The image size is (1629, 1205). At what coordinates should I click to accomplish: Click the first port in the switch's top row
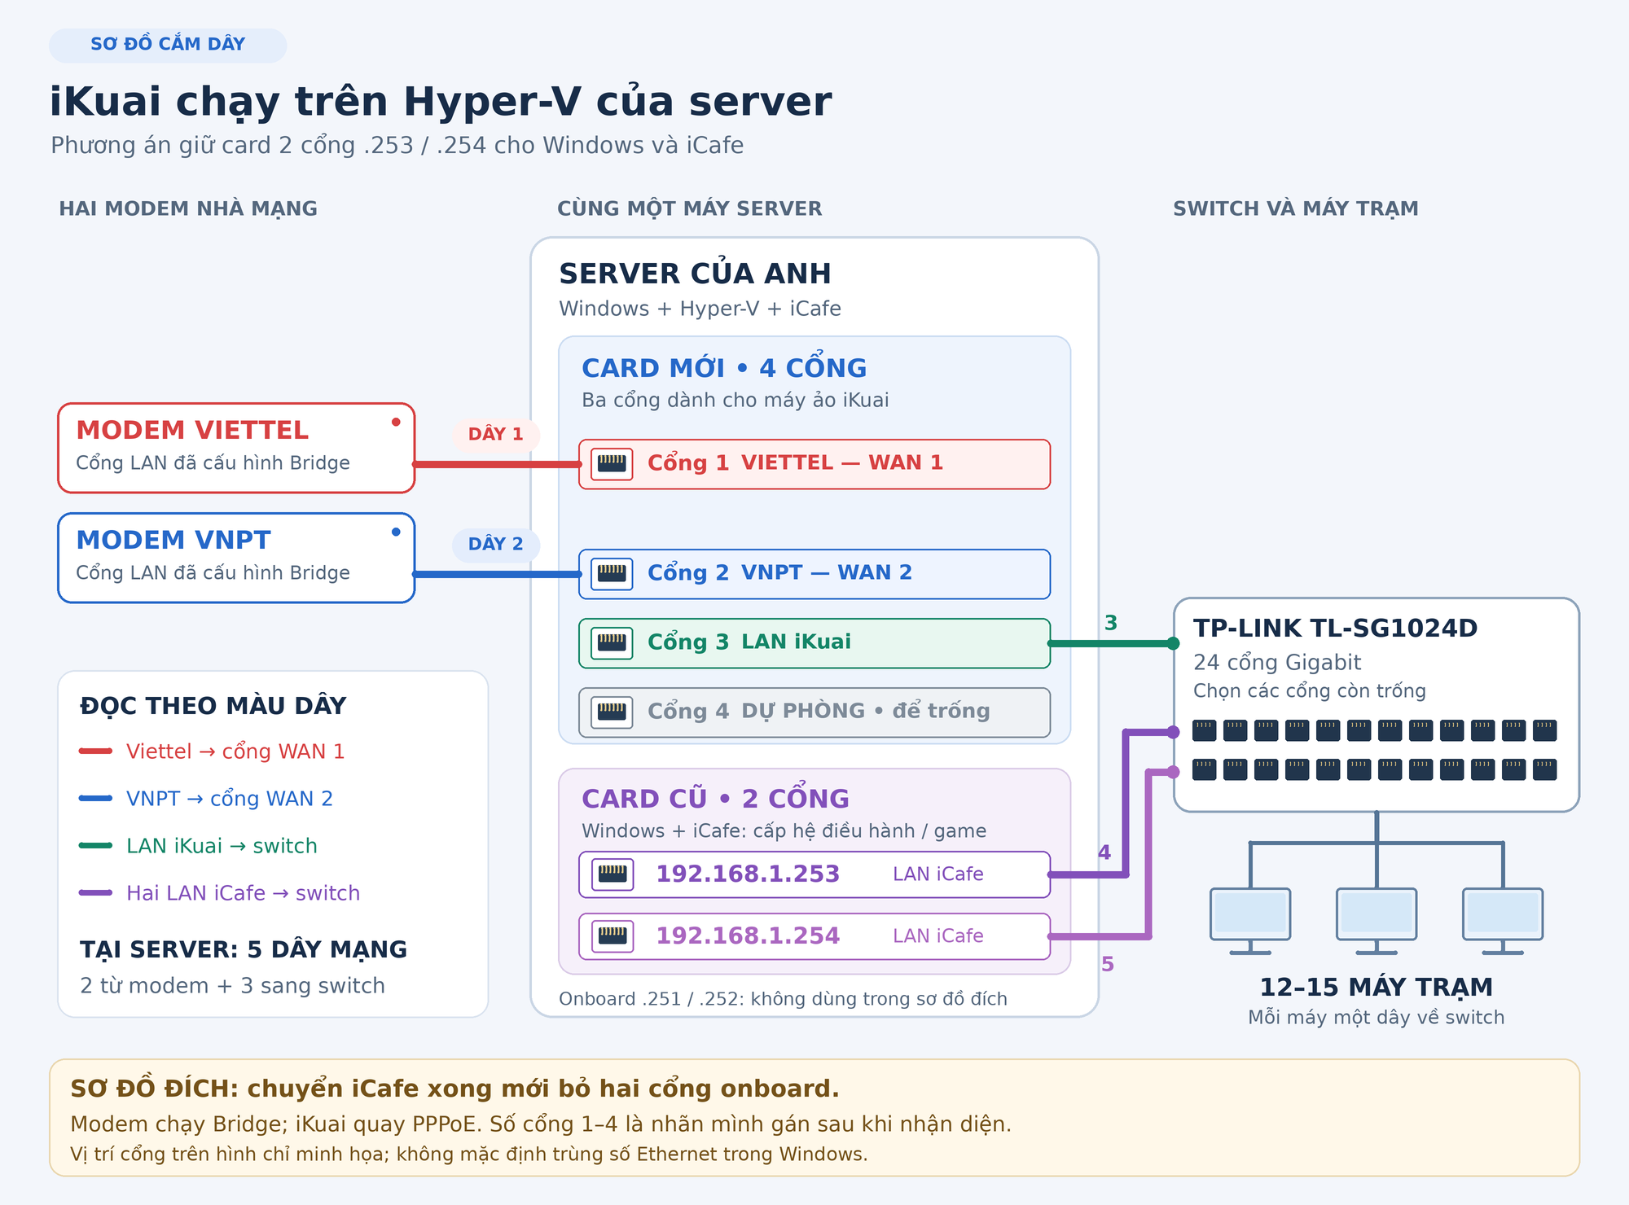coord(1205,730)
